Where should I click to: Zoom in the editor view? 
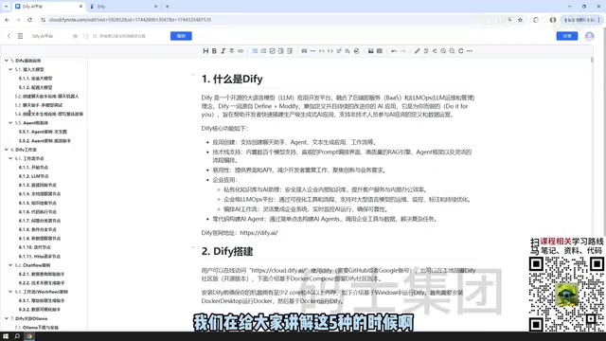pyautogui.click(x=443, y=51)
